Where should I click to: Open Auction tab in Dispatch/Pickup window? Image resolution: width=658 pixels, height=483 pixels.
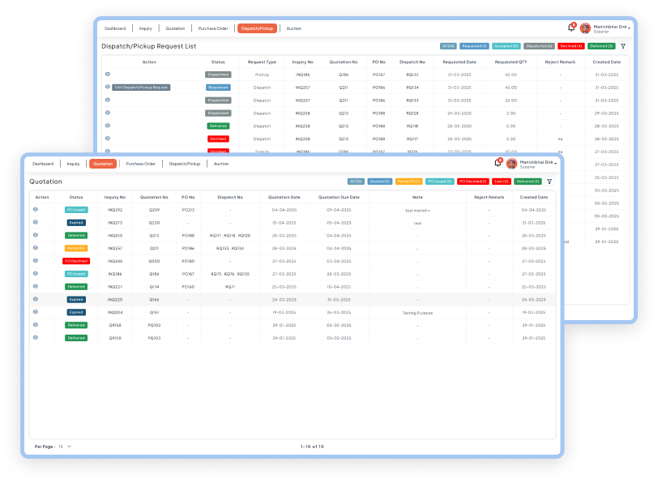pos(293,28)
